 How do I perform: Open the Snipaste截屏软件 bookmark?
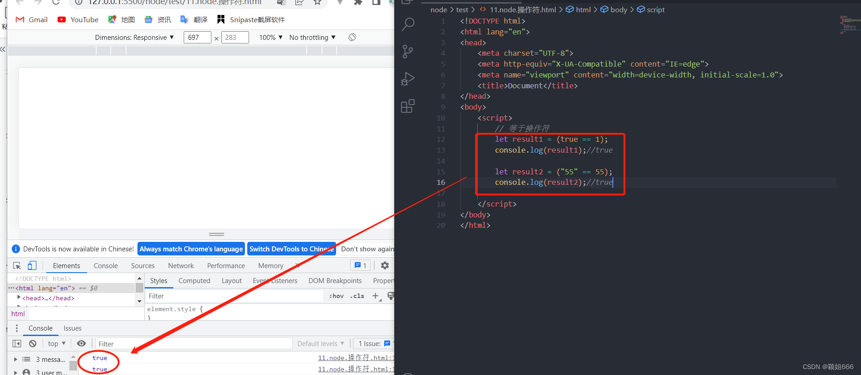pyautogui.click(x=251, y=19)
